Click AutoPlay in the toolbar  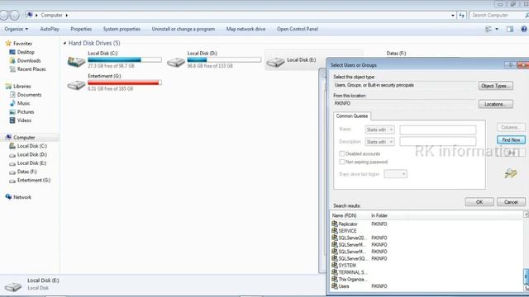tap(50, 30)
